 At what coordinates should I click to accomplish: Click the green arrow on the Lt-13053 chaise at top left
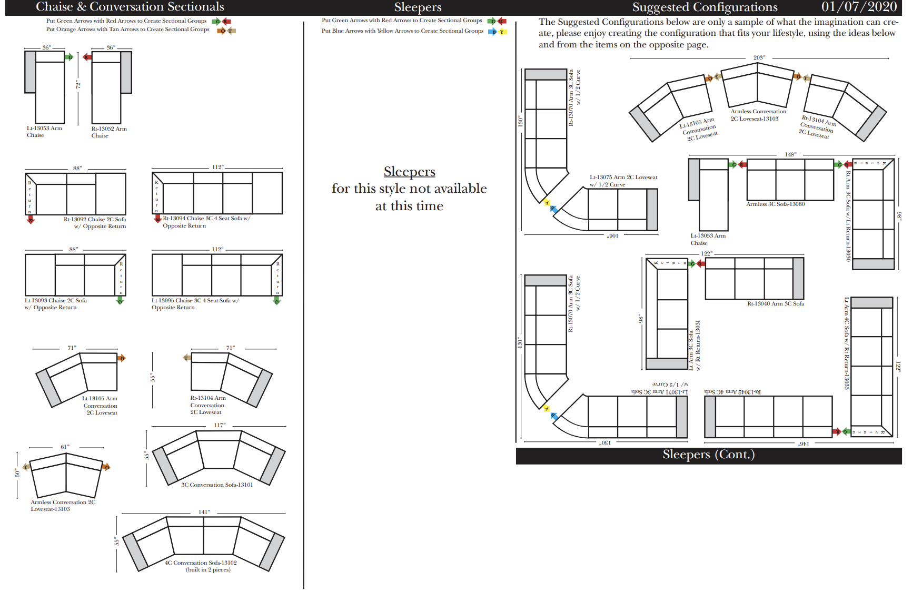(69, 57)
